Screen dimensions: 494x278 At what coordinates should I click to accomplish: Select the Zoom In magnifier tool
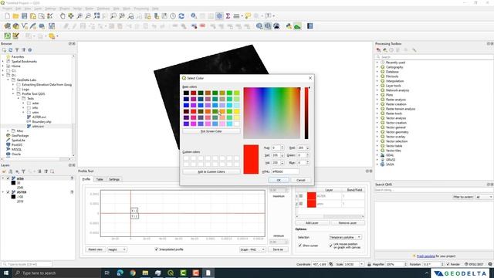(x=80, y=16)
